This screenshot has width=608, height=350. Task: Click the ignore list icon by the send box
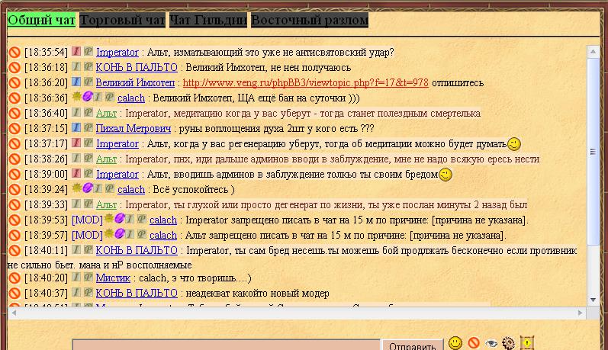[x=474, y=342]
